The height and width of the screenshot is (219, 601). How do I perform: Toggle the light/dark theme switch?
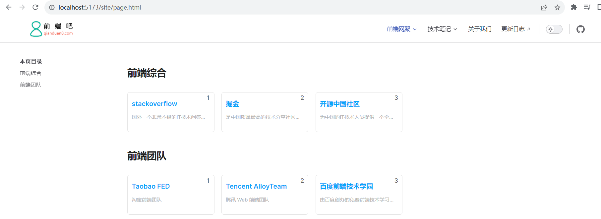(x=554, y=29)
